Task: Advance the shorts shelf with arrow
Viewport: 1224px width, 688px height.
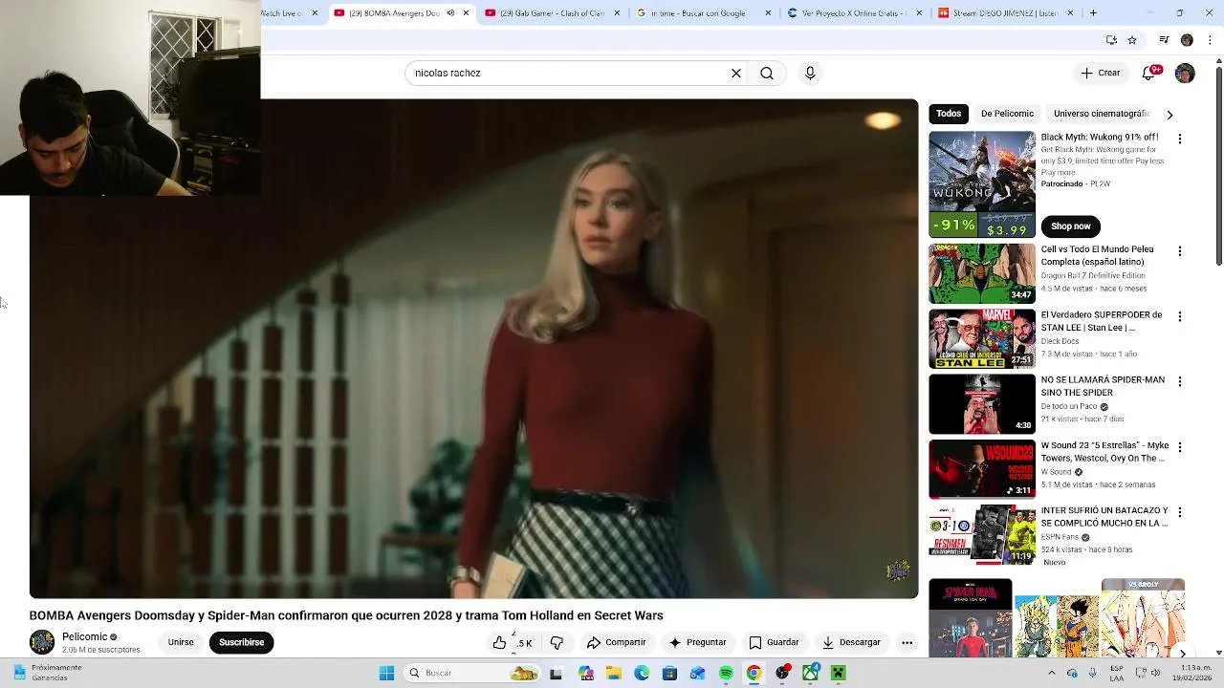Action: pyautogui.click(x=1182, y=653)
